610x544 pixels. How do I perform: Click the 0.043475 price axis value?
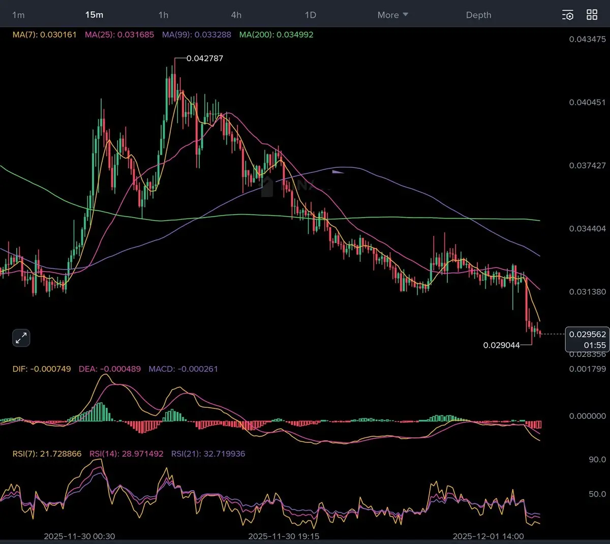588,39
